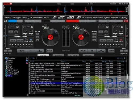Trigger hot cue 1 on right deck
The image size is (133, 100).
[x=94, y=34]
